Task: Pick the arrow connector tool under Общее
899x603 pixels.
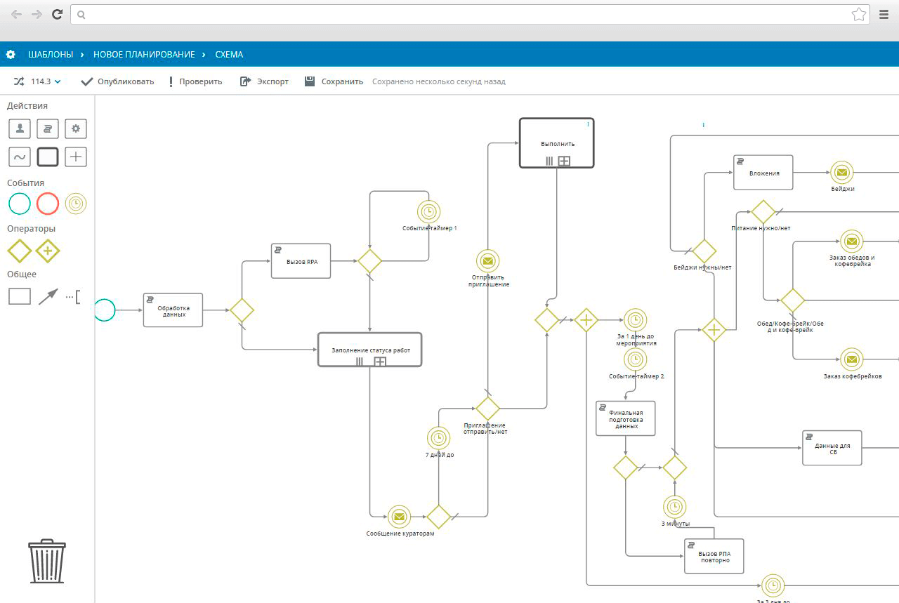Action: pyautogui.click(x=48, y=296)
